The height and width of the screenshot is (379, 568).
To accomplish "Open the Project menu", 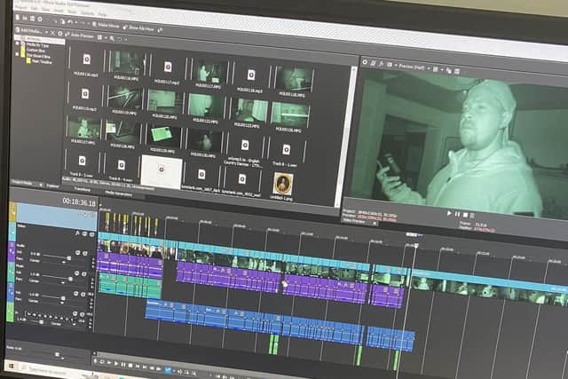I will pyautogui.click(x=20, y=8).
